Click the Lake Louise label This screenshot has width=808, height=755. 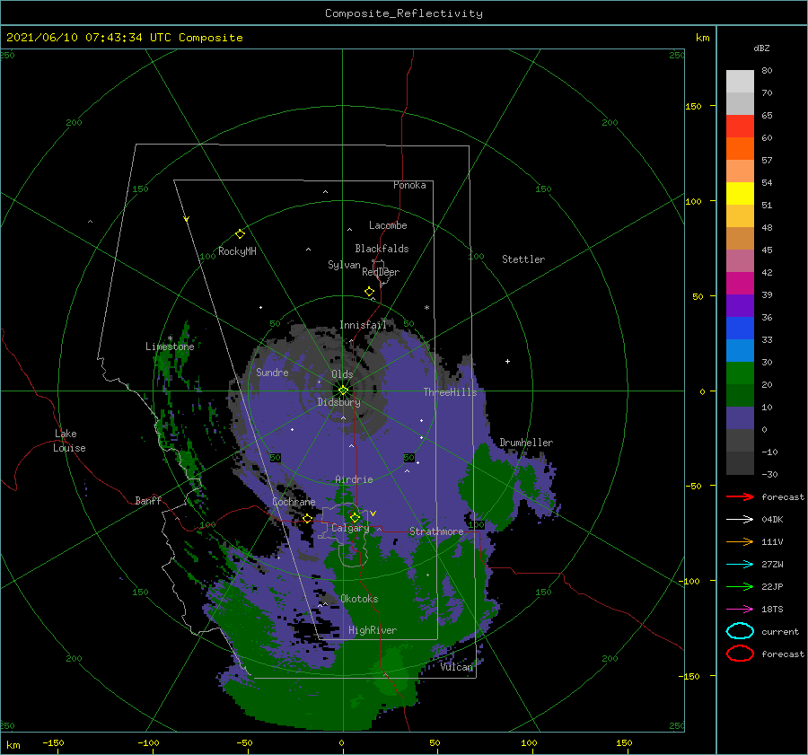click(69, 441)
